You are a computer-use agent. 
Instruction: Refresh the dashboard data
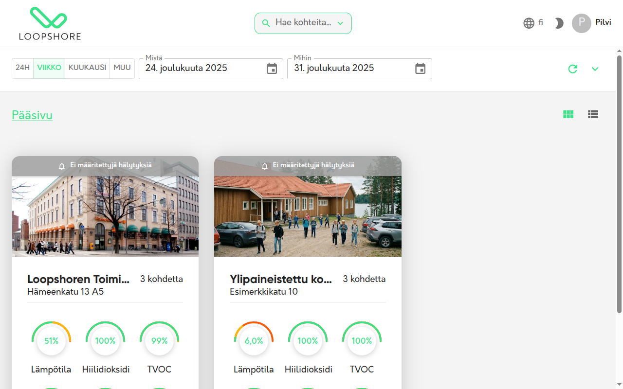coord(573,69)
